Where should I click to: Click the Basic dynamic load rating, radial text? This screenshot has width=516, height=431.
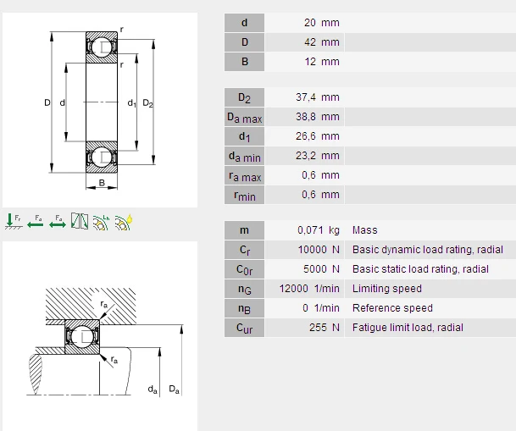click(427, 250)
